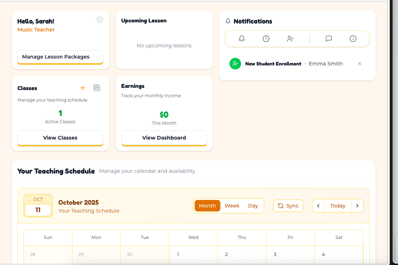
Task: Filter notifications by message bubble icon
Action: [x=329, y=39]
